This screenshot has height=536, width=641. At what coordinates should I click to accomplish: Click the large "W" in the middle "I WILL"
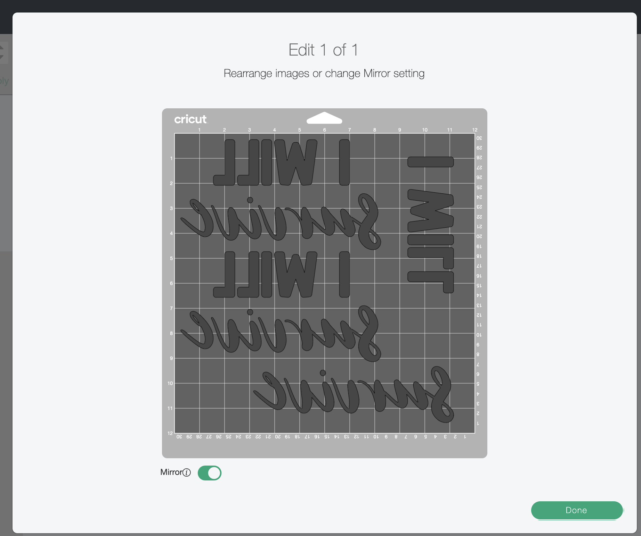coord(296,275)
